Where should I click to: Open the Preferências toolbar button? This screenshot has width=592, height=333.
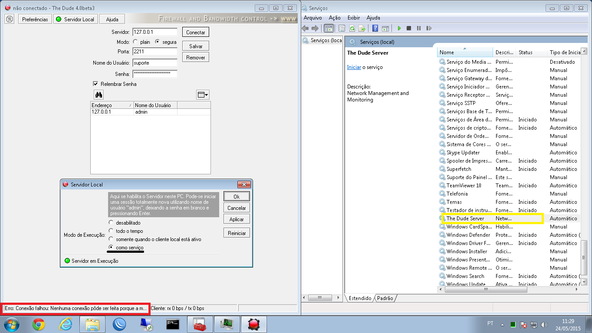point(35,19)
